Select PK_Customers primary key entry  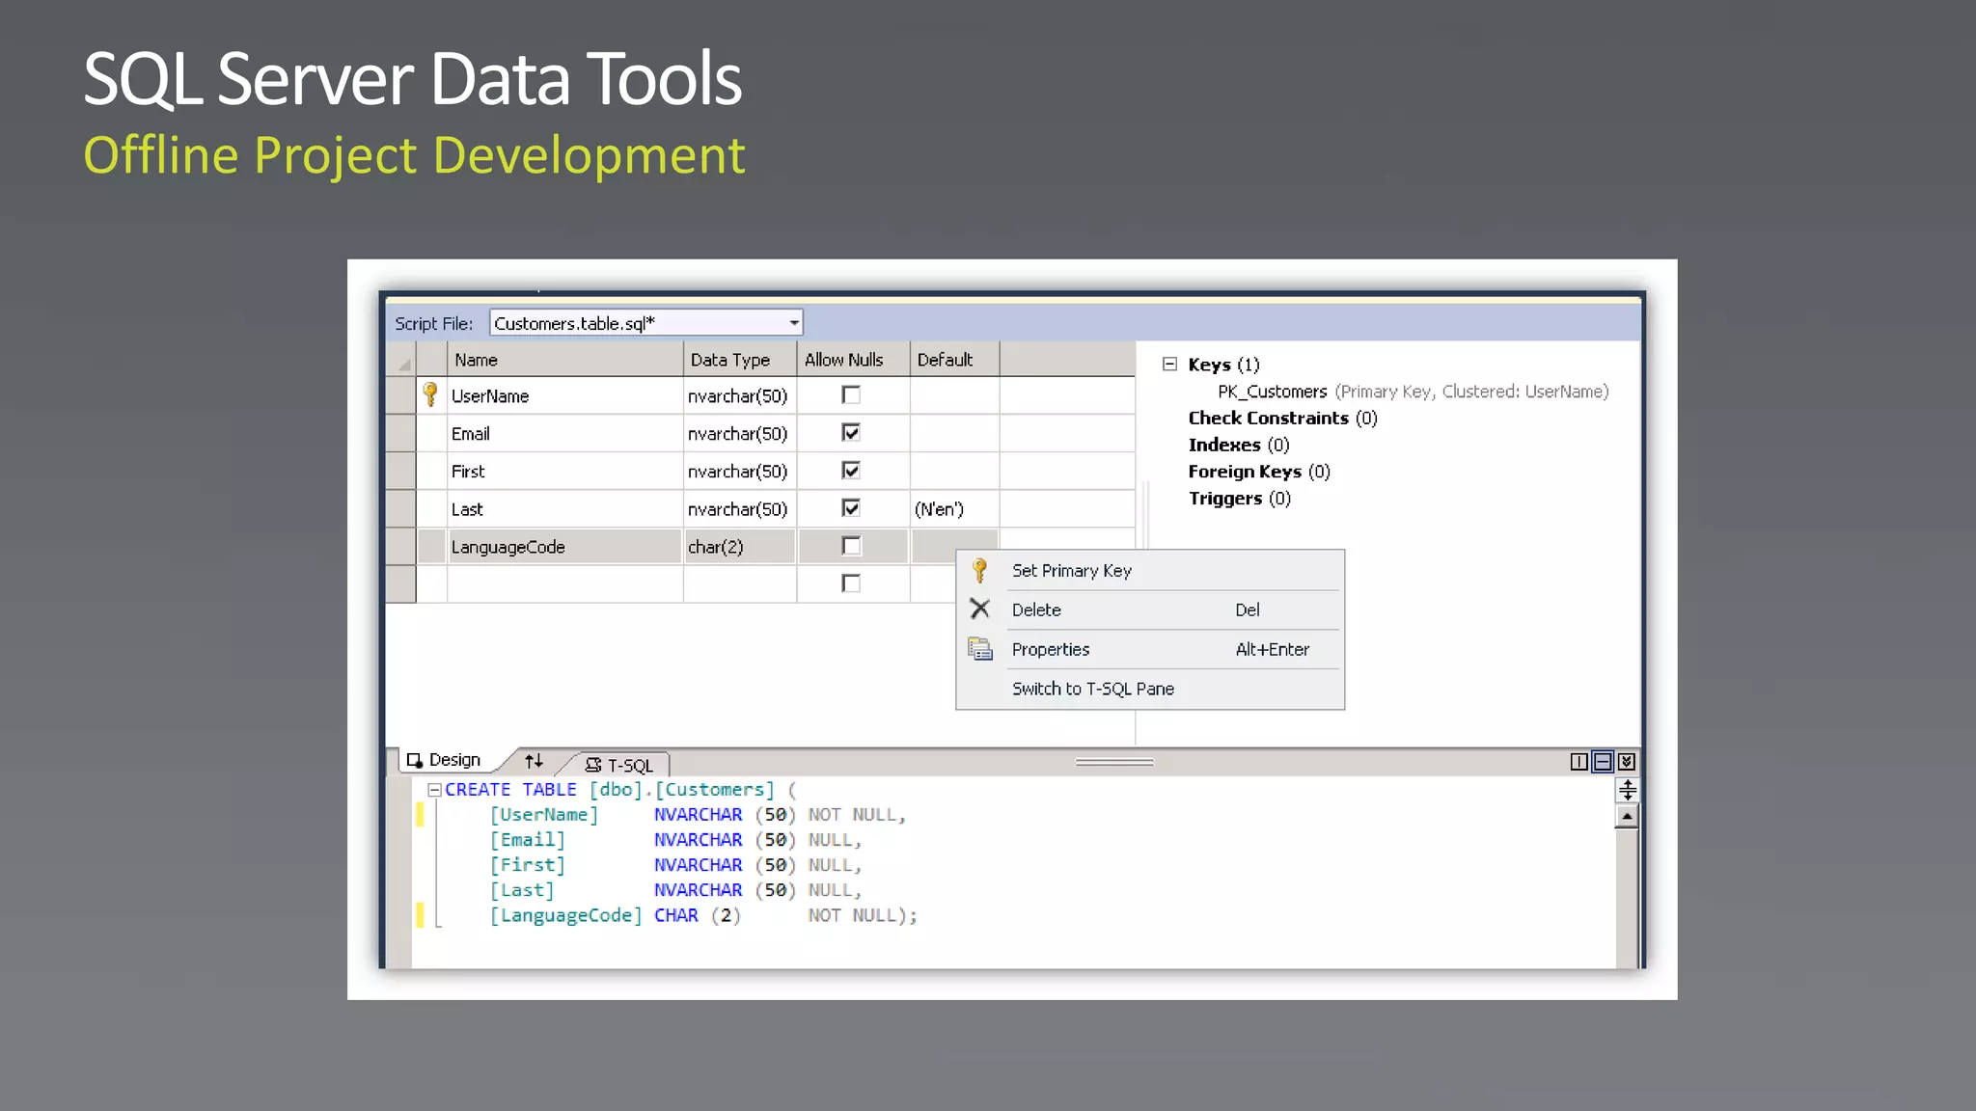point(1413,392)
